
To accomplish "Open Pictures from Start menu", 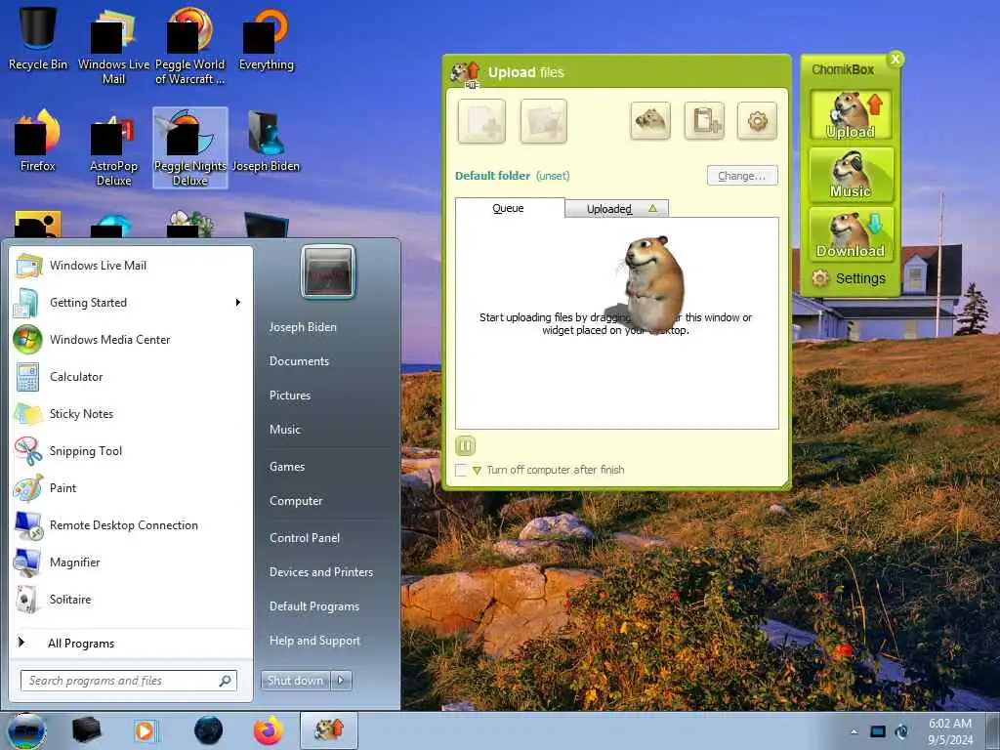I will [x=290, y=396].
